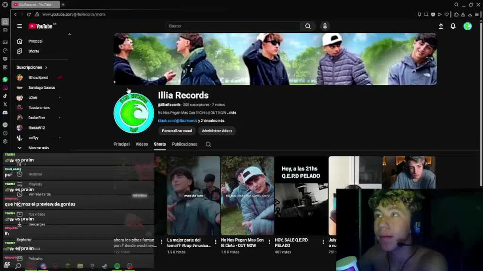The width and height of the screenshot is (483, 271).
Task: Open Discord in Opera sidebar
Action: coord(5,113)
